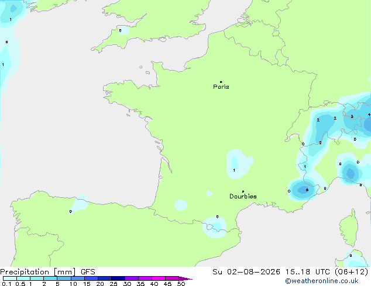371x286 pixels.
Task: Select the 1–2 mm legend swatch
Action: [37, 278]
